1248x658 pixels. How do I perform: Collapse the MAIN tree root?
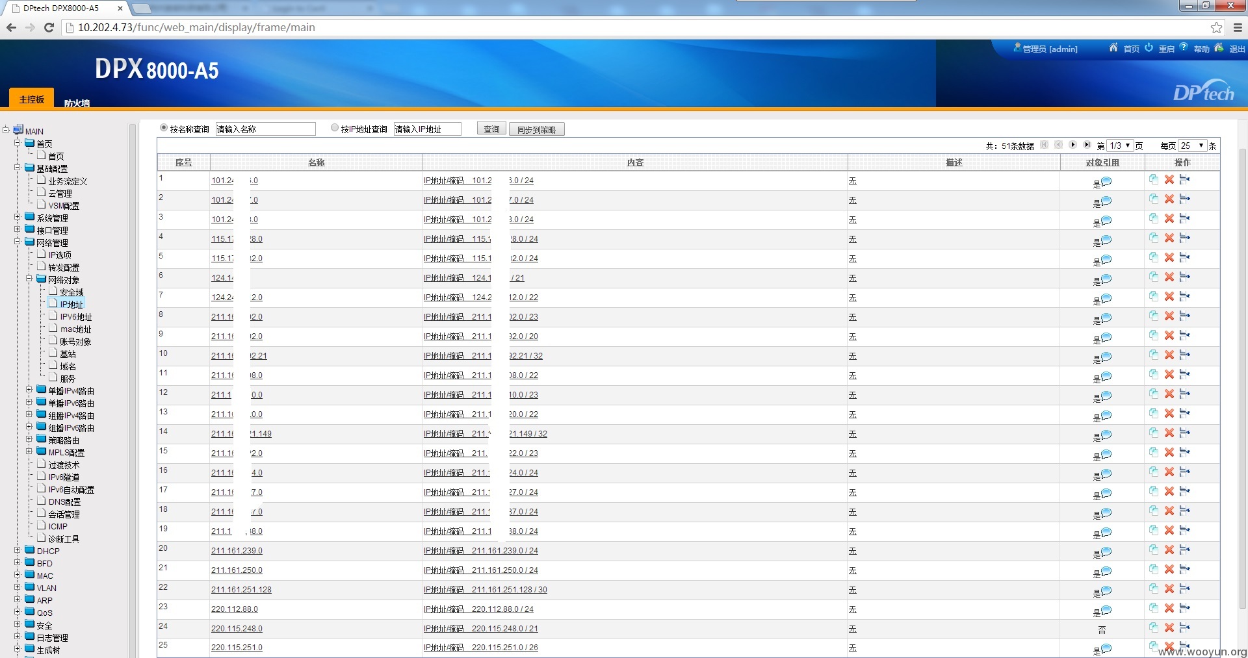tap(6, 130)
